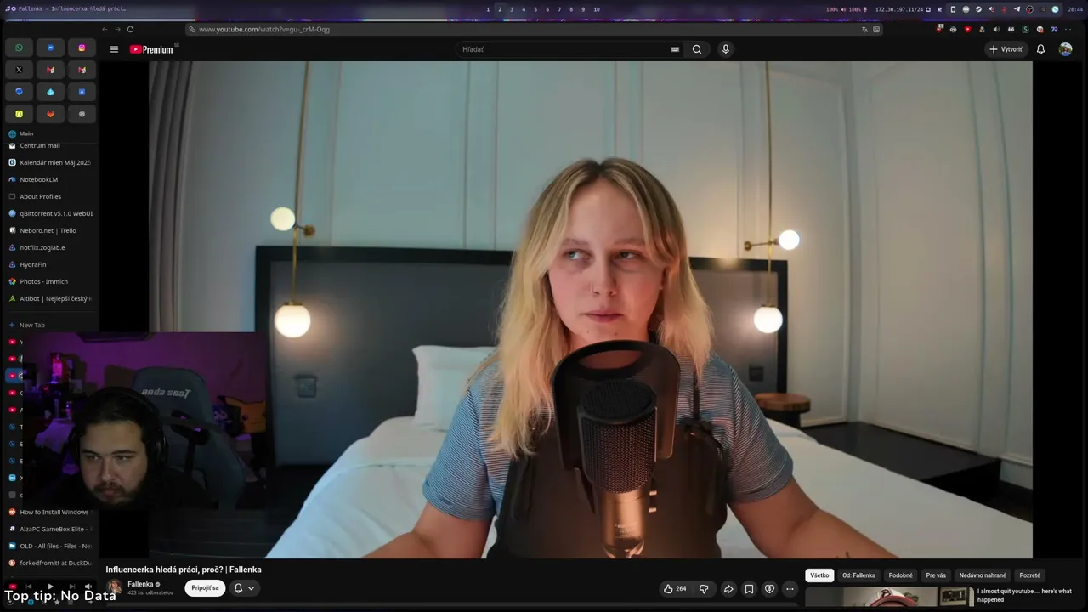The image size is (1088, 612).
Task: Click the translate page icon in address bar
Action: pyautogui.click(x=864, y=29)
